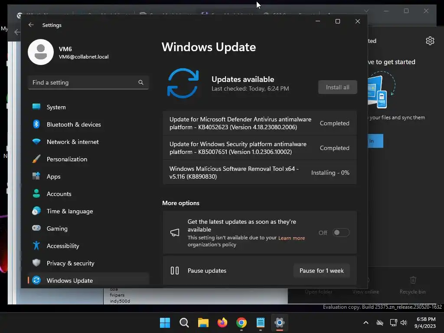Open Time & language settings
The width and height of the screenshot is (444, 333).
pyautogui.click(x=88, y=211)
